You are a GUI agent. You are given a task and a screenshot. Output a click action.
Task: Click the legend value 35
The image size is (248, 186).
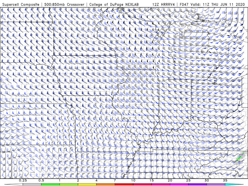pyautogui.click(x=225, y=180)
